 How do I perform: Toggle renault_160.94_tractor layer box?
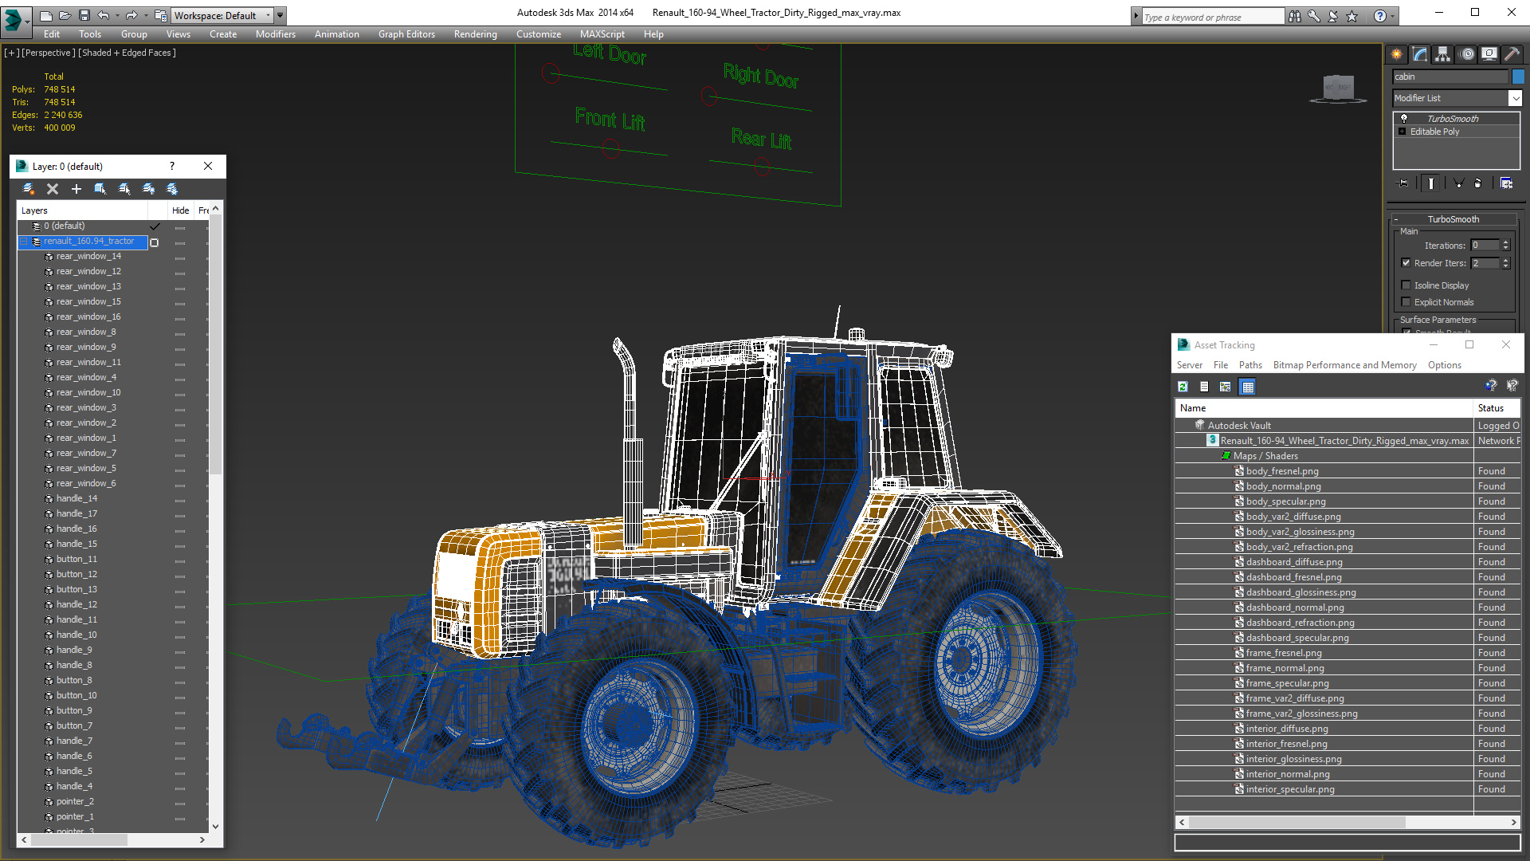155,242
